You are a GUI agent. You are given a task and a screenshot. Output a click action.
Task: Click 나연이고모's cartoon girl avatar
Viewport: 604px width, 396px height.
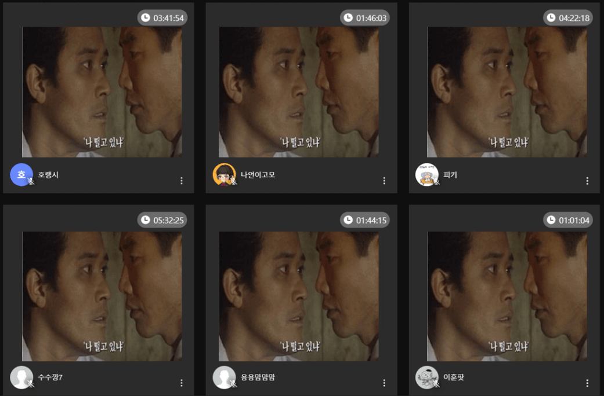point(224,175)
